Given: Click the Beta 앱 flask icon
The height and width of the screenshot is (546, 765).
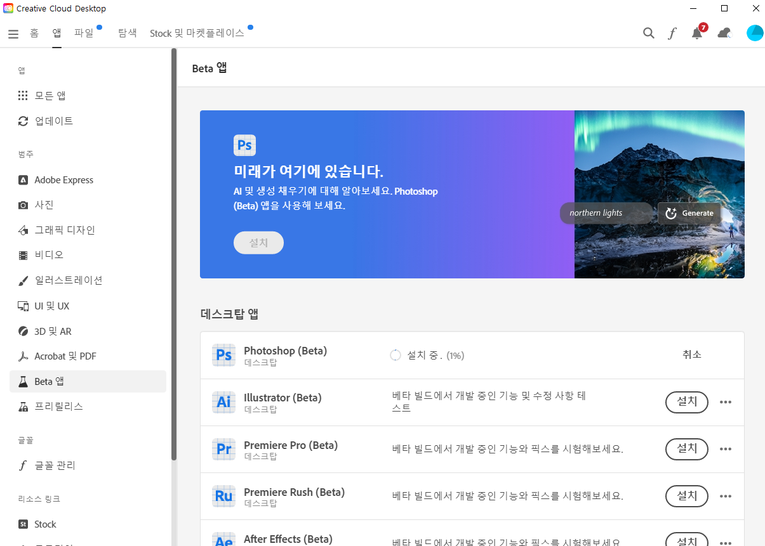Looking at the screenshot, I should (x=23, y=382).
